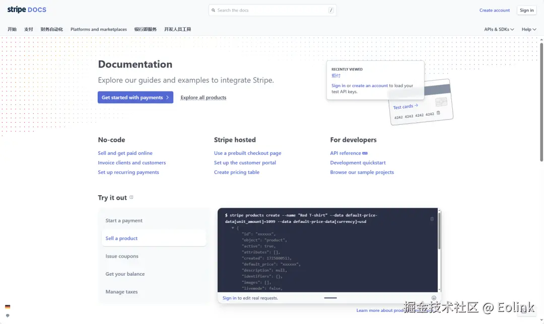This screenshot has height=324, width=544.
Task: Click Sign in to edit real requests
Action: coord(229,298)
